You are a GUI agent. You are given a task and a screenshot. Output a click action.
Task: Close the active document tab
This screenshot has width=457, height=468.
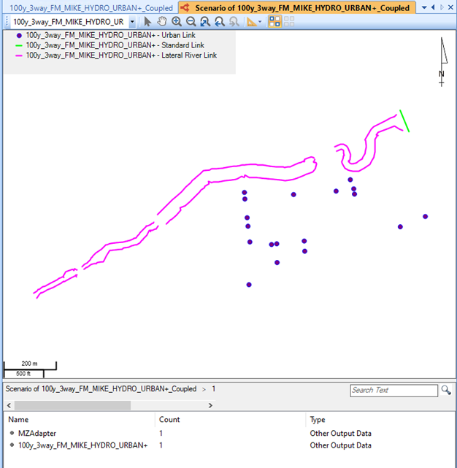(450, 7)
